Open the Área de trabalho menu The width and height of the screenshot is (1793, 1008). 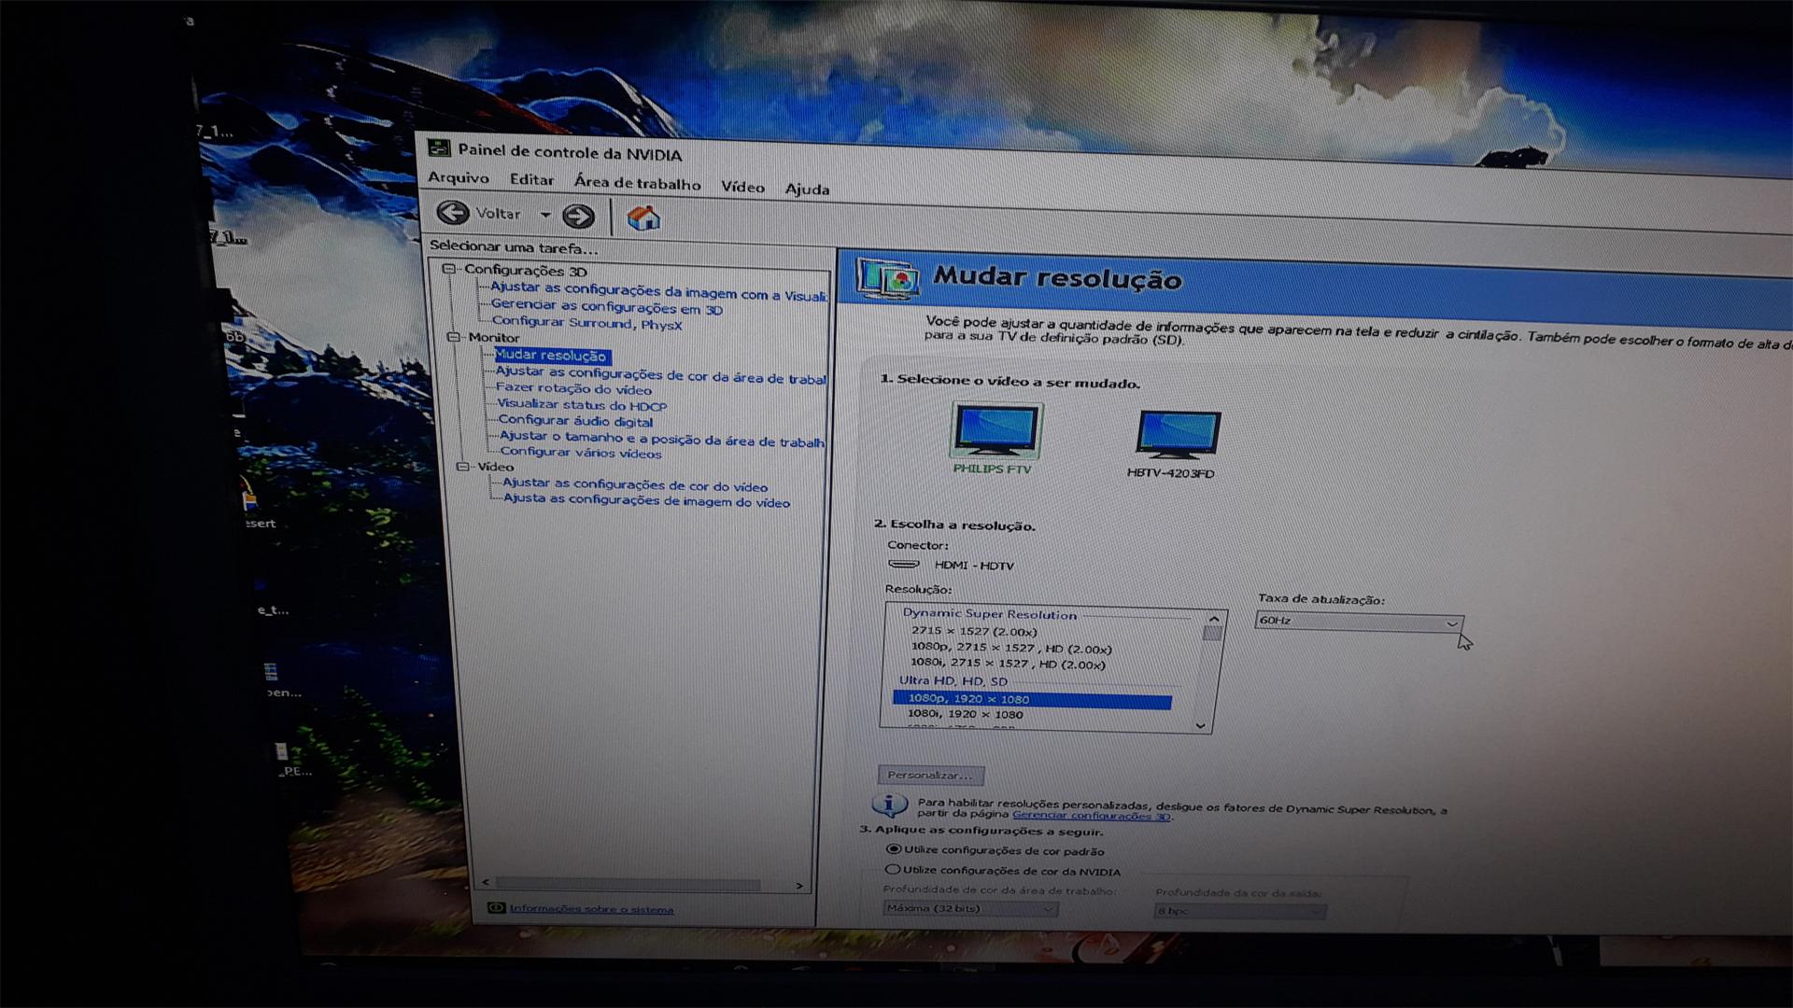click(x=637, y=183)
